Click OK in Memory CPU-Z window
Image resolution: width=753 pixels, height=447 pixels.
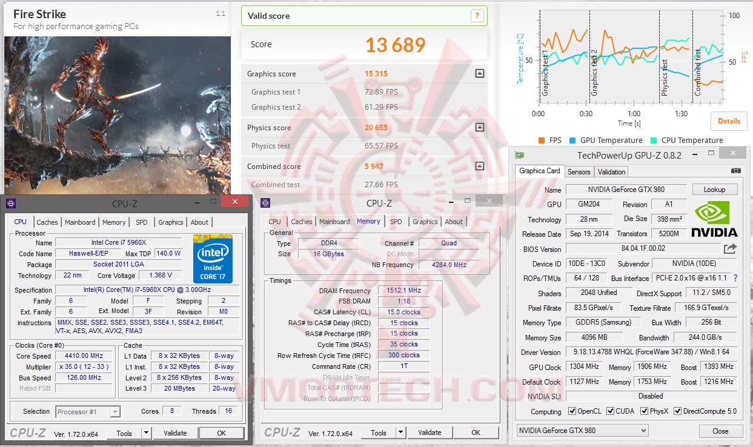click(476, 432)
